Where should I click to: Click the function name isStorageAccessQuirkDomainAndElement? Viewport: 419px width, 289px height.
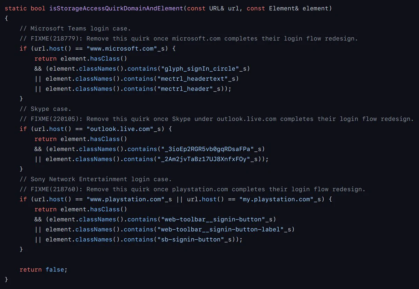(116, 8)
